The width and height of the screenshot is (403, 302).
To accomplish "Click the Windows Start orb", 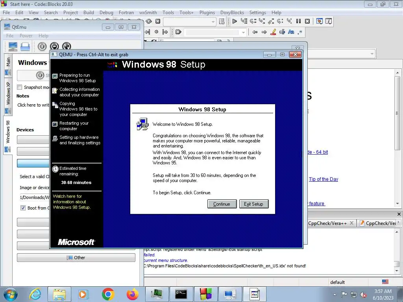I will click(x=10, y=294).
